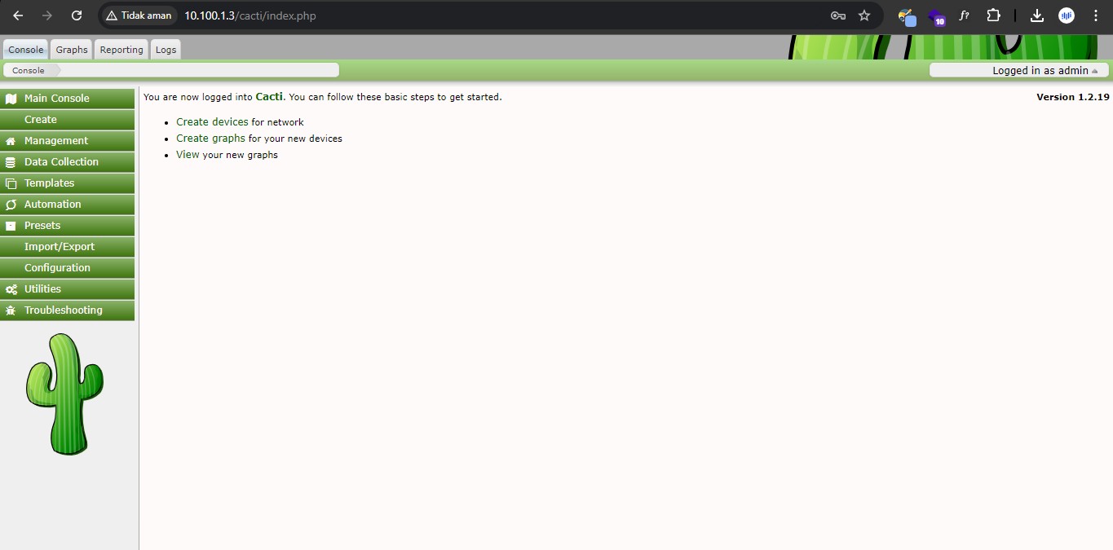Click the archive icon beside Presets
Viewport: 1113px width, 550px height.
point(11,226)
